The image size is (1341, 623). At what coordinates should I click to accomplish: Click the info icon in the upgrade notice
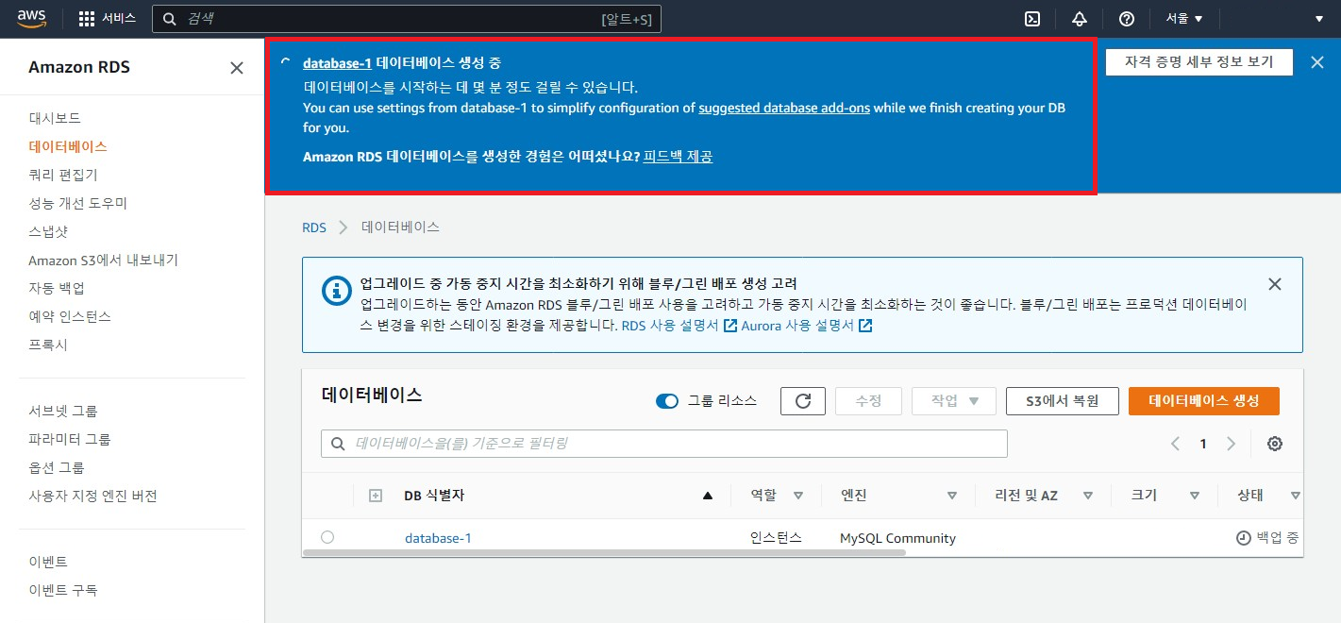(336, 291)
